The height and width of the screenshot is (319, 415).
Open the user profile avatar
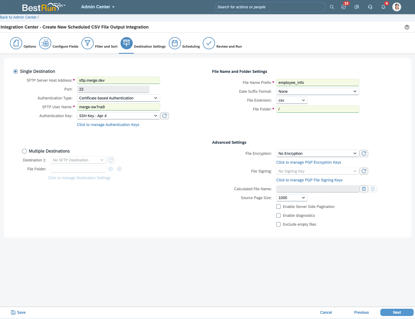pyautogui.click(x=396, y=7)
